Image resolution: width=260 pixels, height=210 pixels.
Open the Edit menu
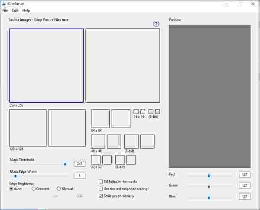click(x=15, y=10)
